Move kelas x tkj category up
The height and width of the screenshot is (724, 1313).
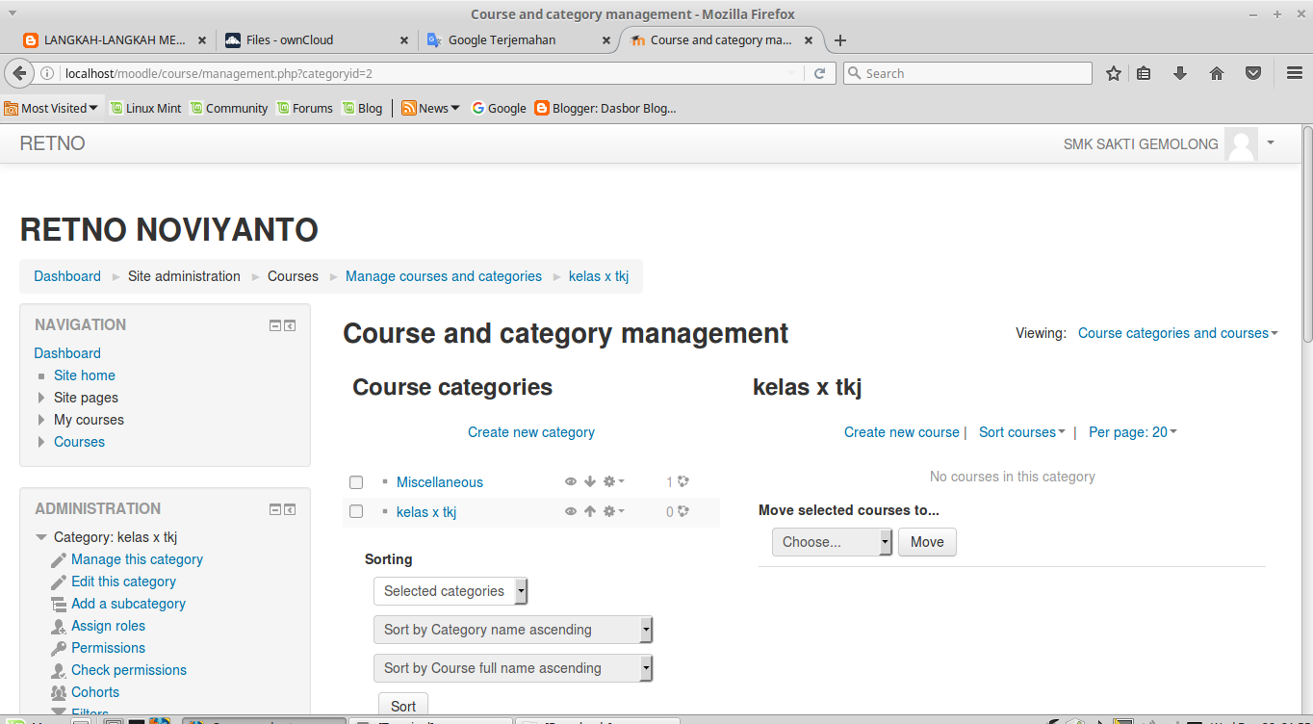(590, 511)
